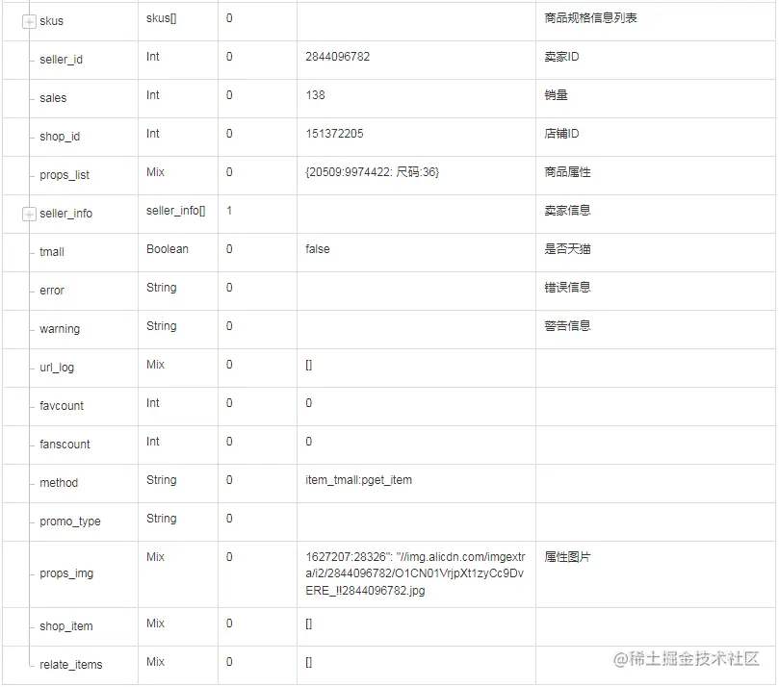Image resolution: width=779 pixels, height=687 pixels.
Task: Click the shop ID value 151372205
Action: coord(334,134)
